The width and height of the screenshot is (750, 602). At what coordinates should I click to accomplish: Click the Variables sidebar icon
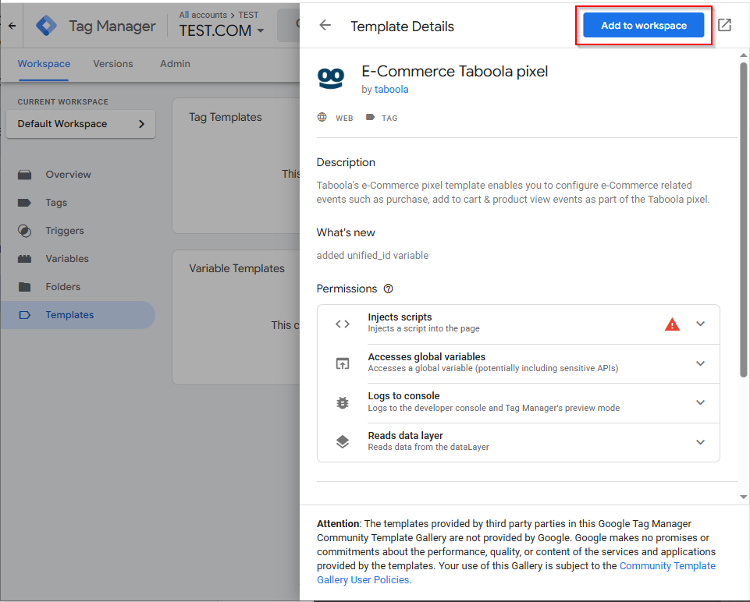pyautogui.click(x=24, y=259)
